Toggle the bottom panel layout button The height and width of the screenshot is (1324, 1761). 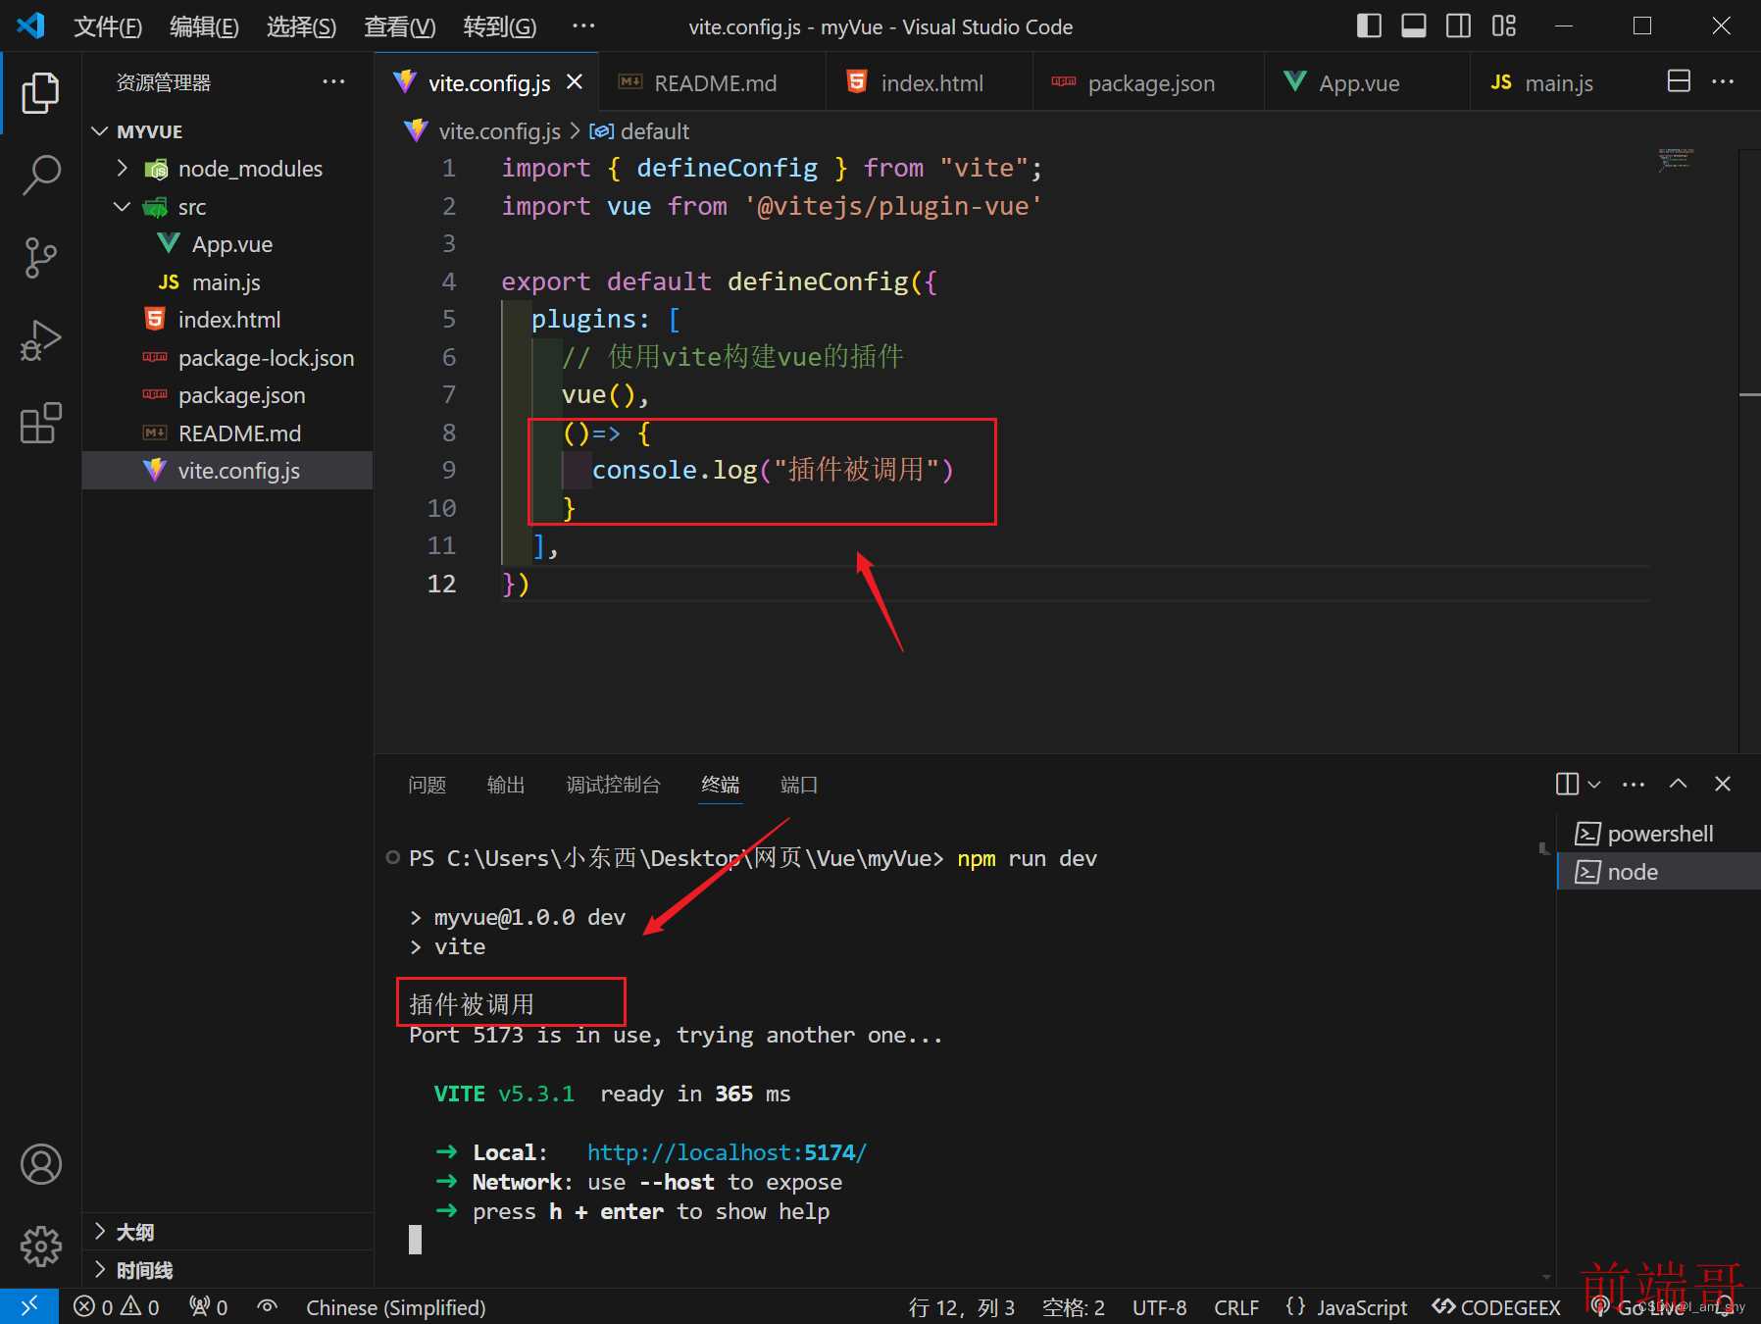tap(1414, 25)
